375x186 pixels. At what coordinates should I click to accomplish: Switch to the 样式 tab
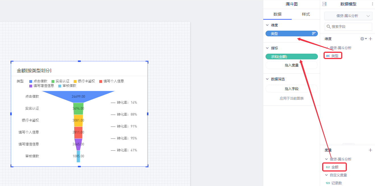pyautogui.click(x=306, y=14)
